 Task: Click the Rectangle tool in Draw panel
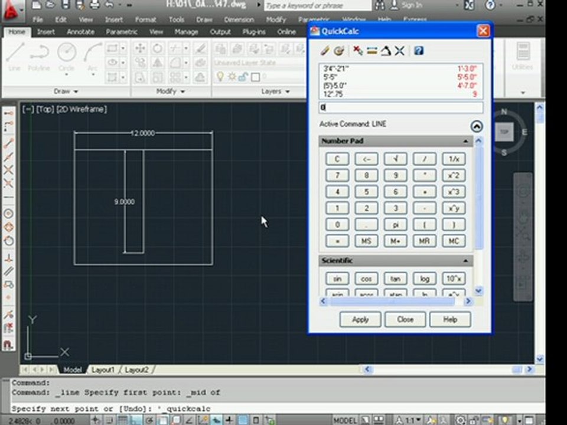tap(112, 48)
